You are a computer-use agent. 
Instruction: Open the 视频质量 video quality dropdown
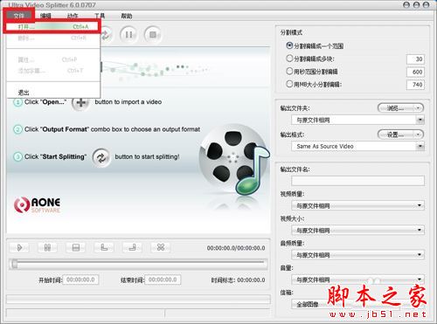pyautogui.click(x=357, y=206)
